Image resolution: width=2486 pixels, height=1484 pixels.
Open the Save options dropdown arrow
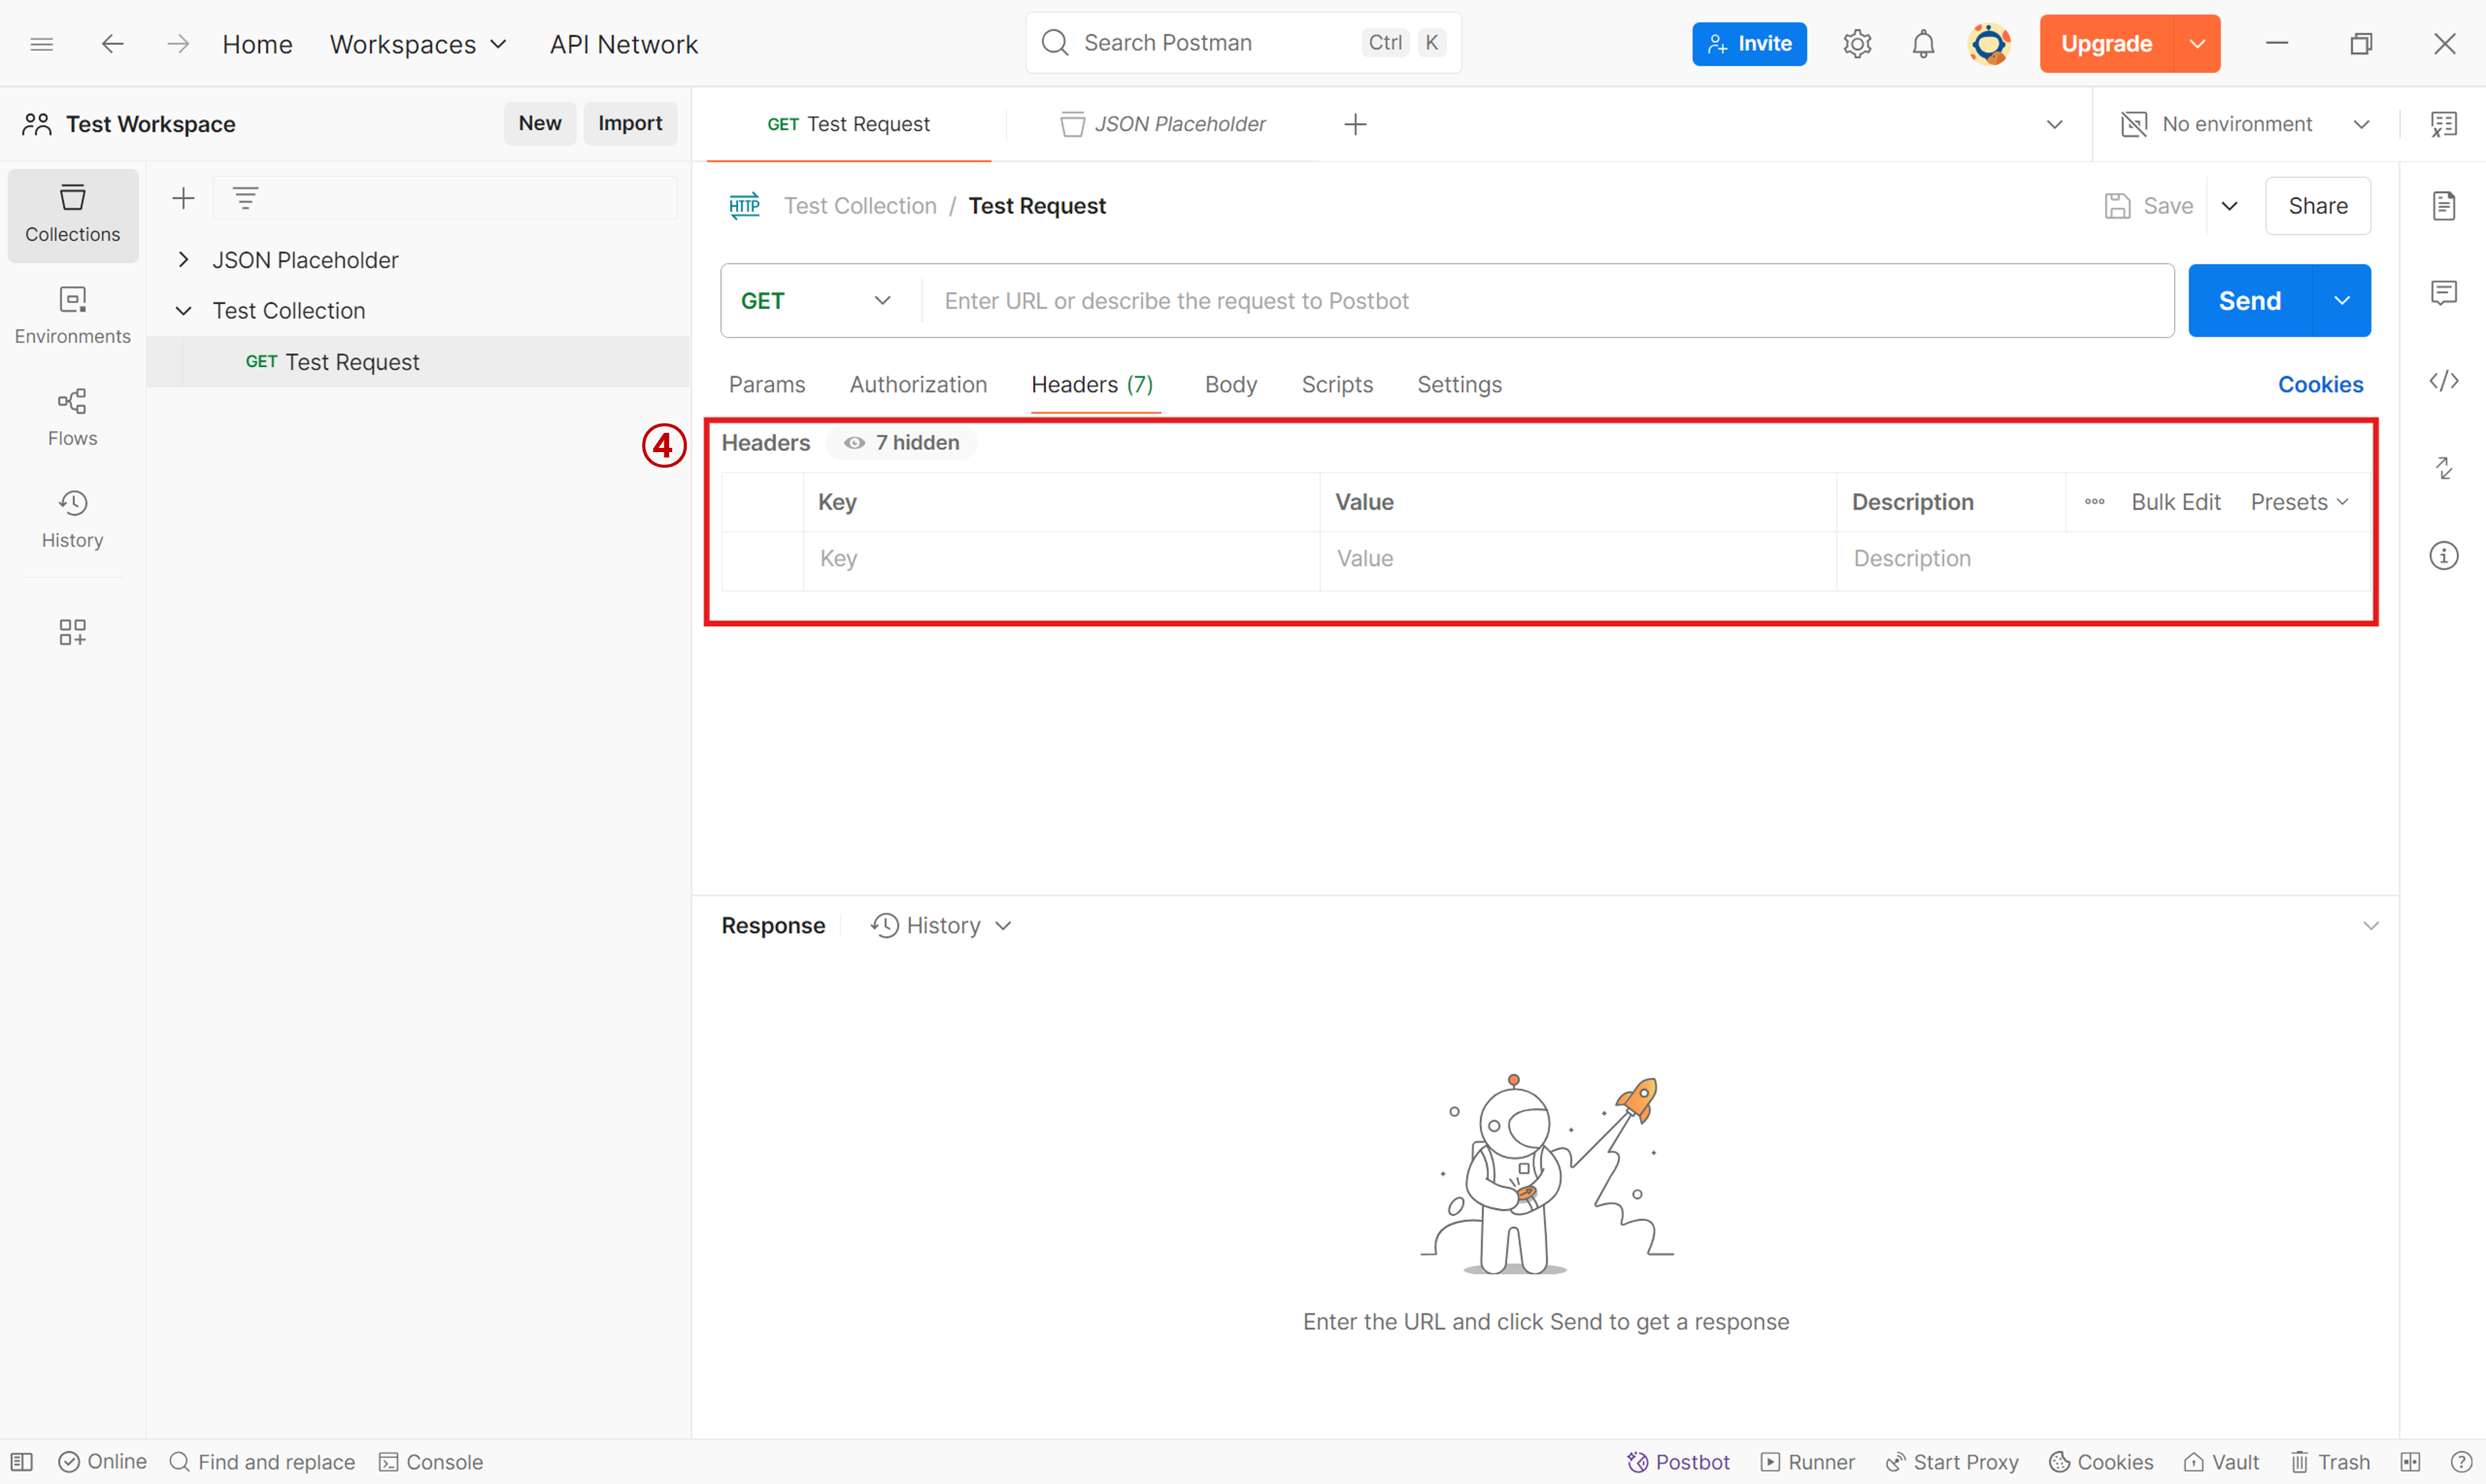tap(2229, 206)
